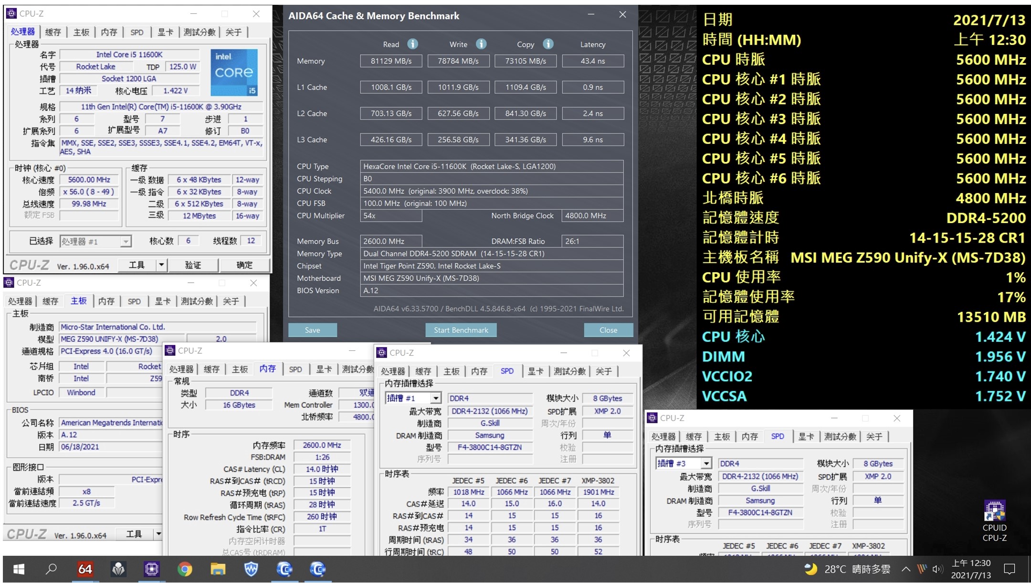Image resolution: width=1031 pixels, height=583 pixels.
Task: Click volume speaker tray icon
Action: point(937,569)
